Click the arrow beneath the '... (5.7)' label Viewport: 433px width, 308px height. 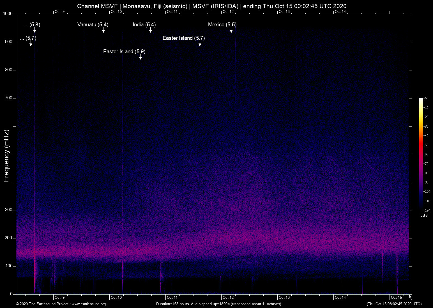[31, 44]
